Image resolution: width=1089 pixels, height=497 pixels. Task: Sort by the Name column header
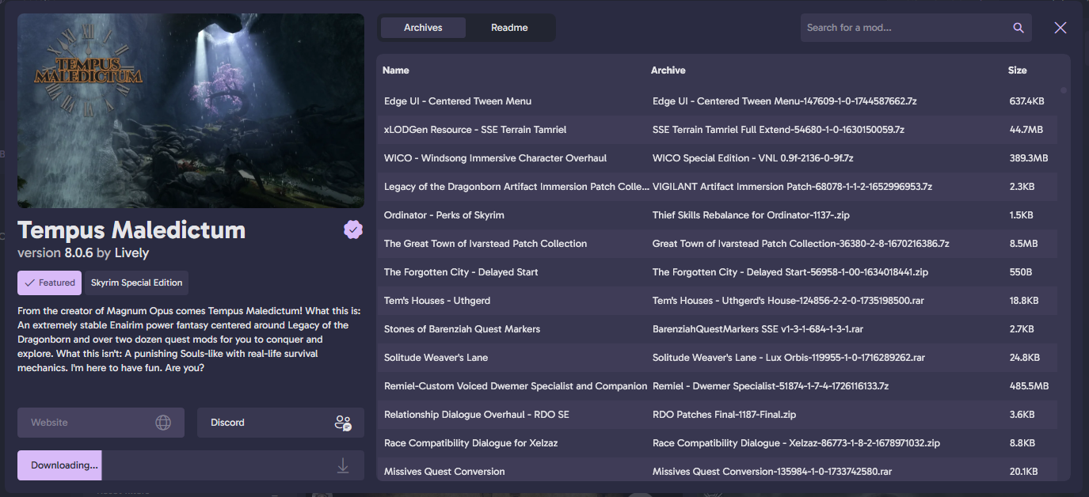[396, 70]
